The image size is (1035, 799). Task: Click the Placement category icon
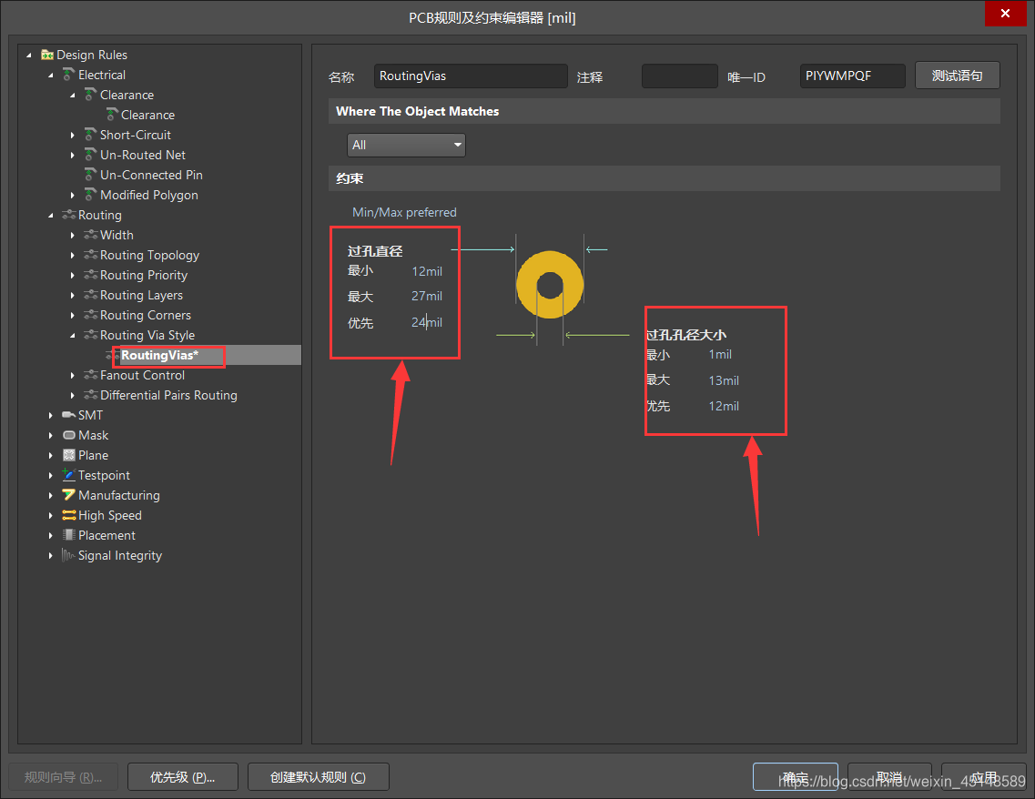tap(69, 535)
